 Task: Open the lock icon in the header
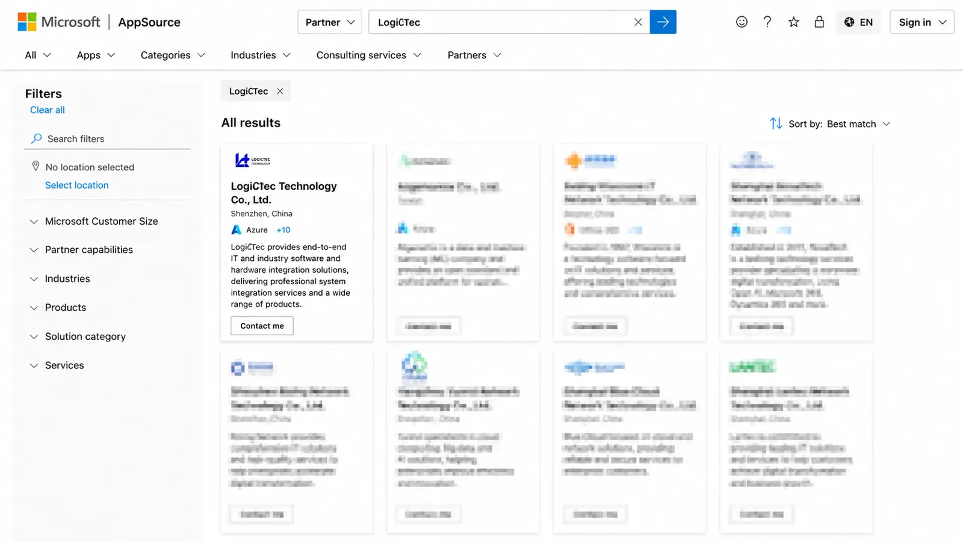click(819, 22)
